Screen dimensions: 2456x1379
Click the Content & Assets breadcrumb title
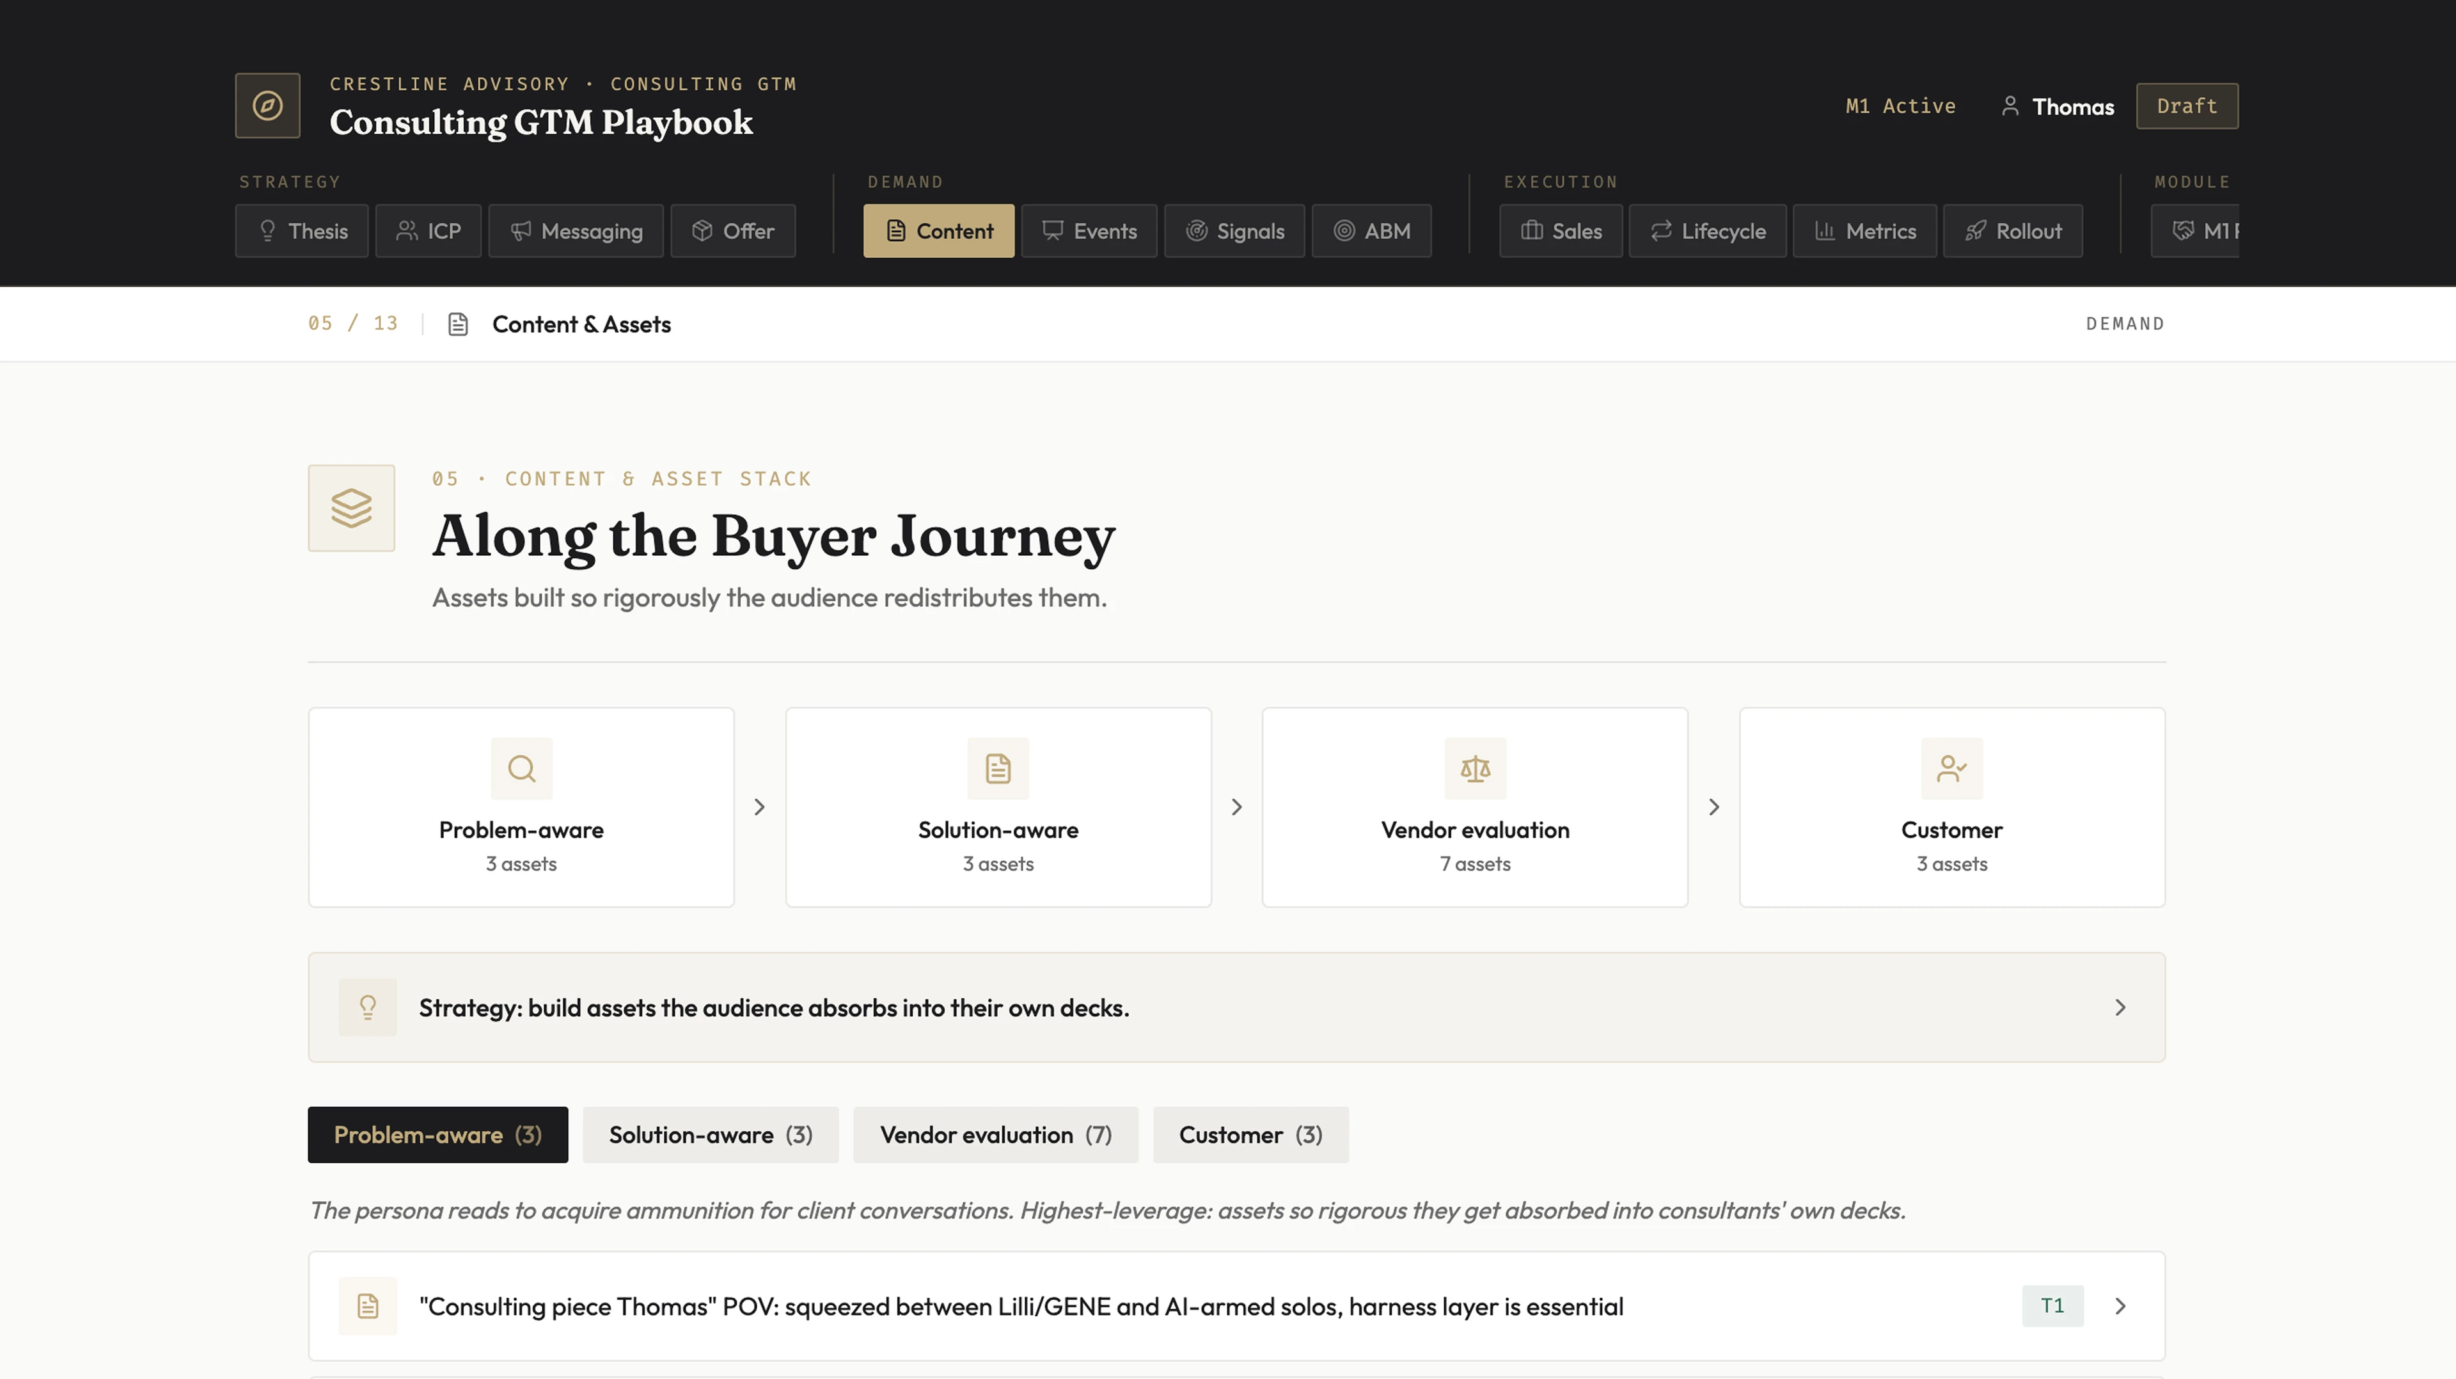(x=581, y=324)
